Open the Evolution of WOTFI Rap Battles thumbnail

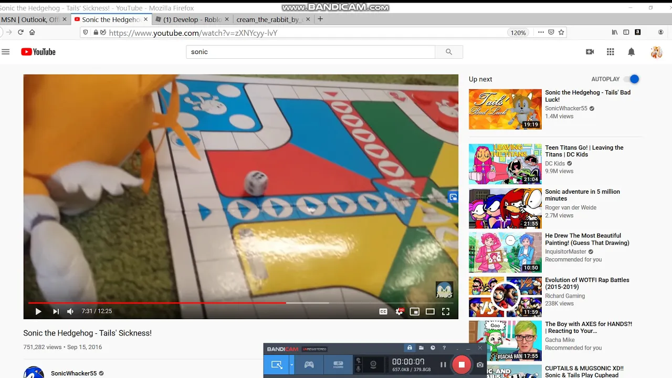505,297
